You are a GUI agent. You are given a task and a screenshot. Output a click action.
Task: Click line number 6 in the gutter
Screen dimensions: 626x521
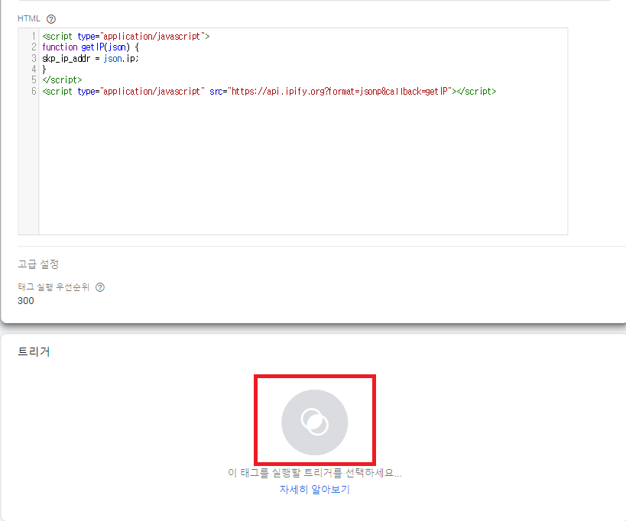[x=34, y=92]
